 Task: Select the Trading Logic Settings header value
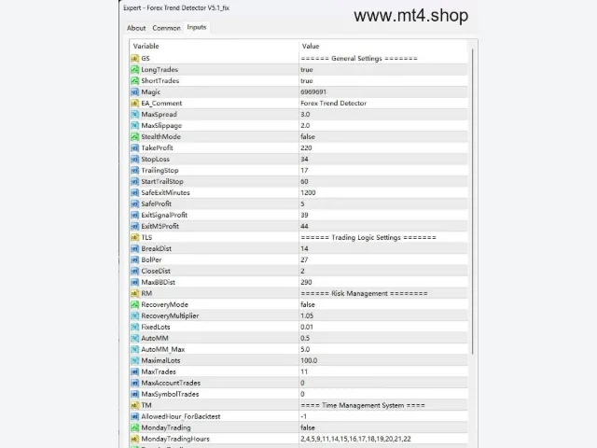pyautogui.click(x=368, y=237)
